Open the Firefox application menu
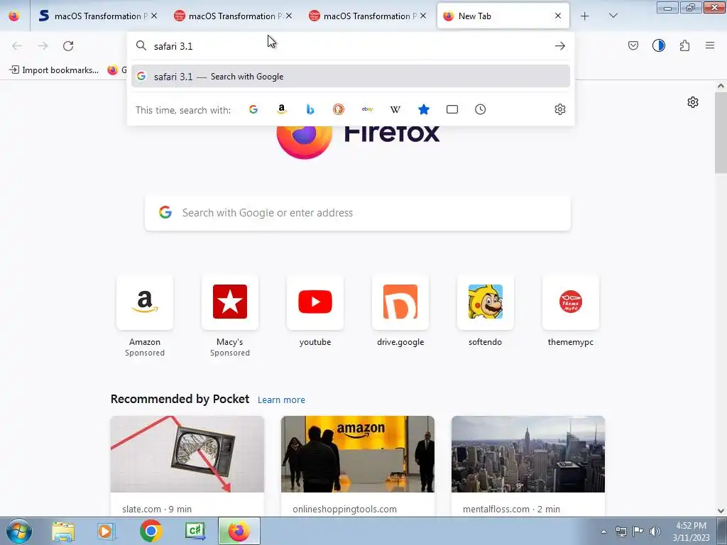This screenshot has height=545, width=727. (x=710, y=45)
